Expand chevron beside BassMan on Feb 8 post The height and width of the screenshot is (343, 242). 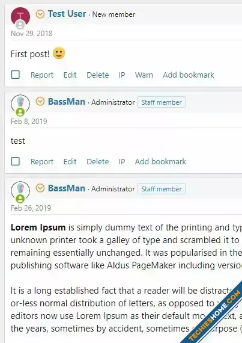(x=40, y=102)
